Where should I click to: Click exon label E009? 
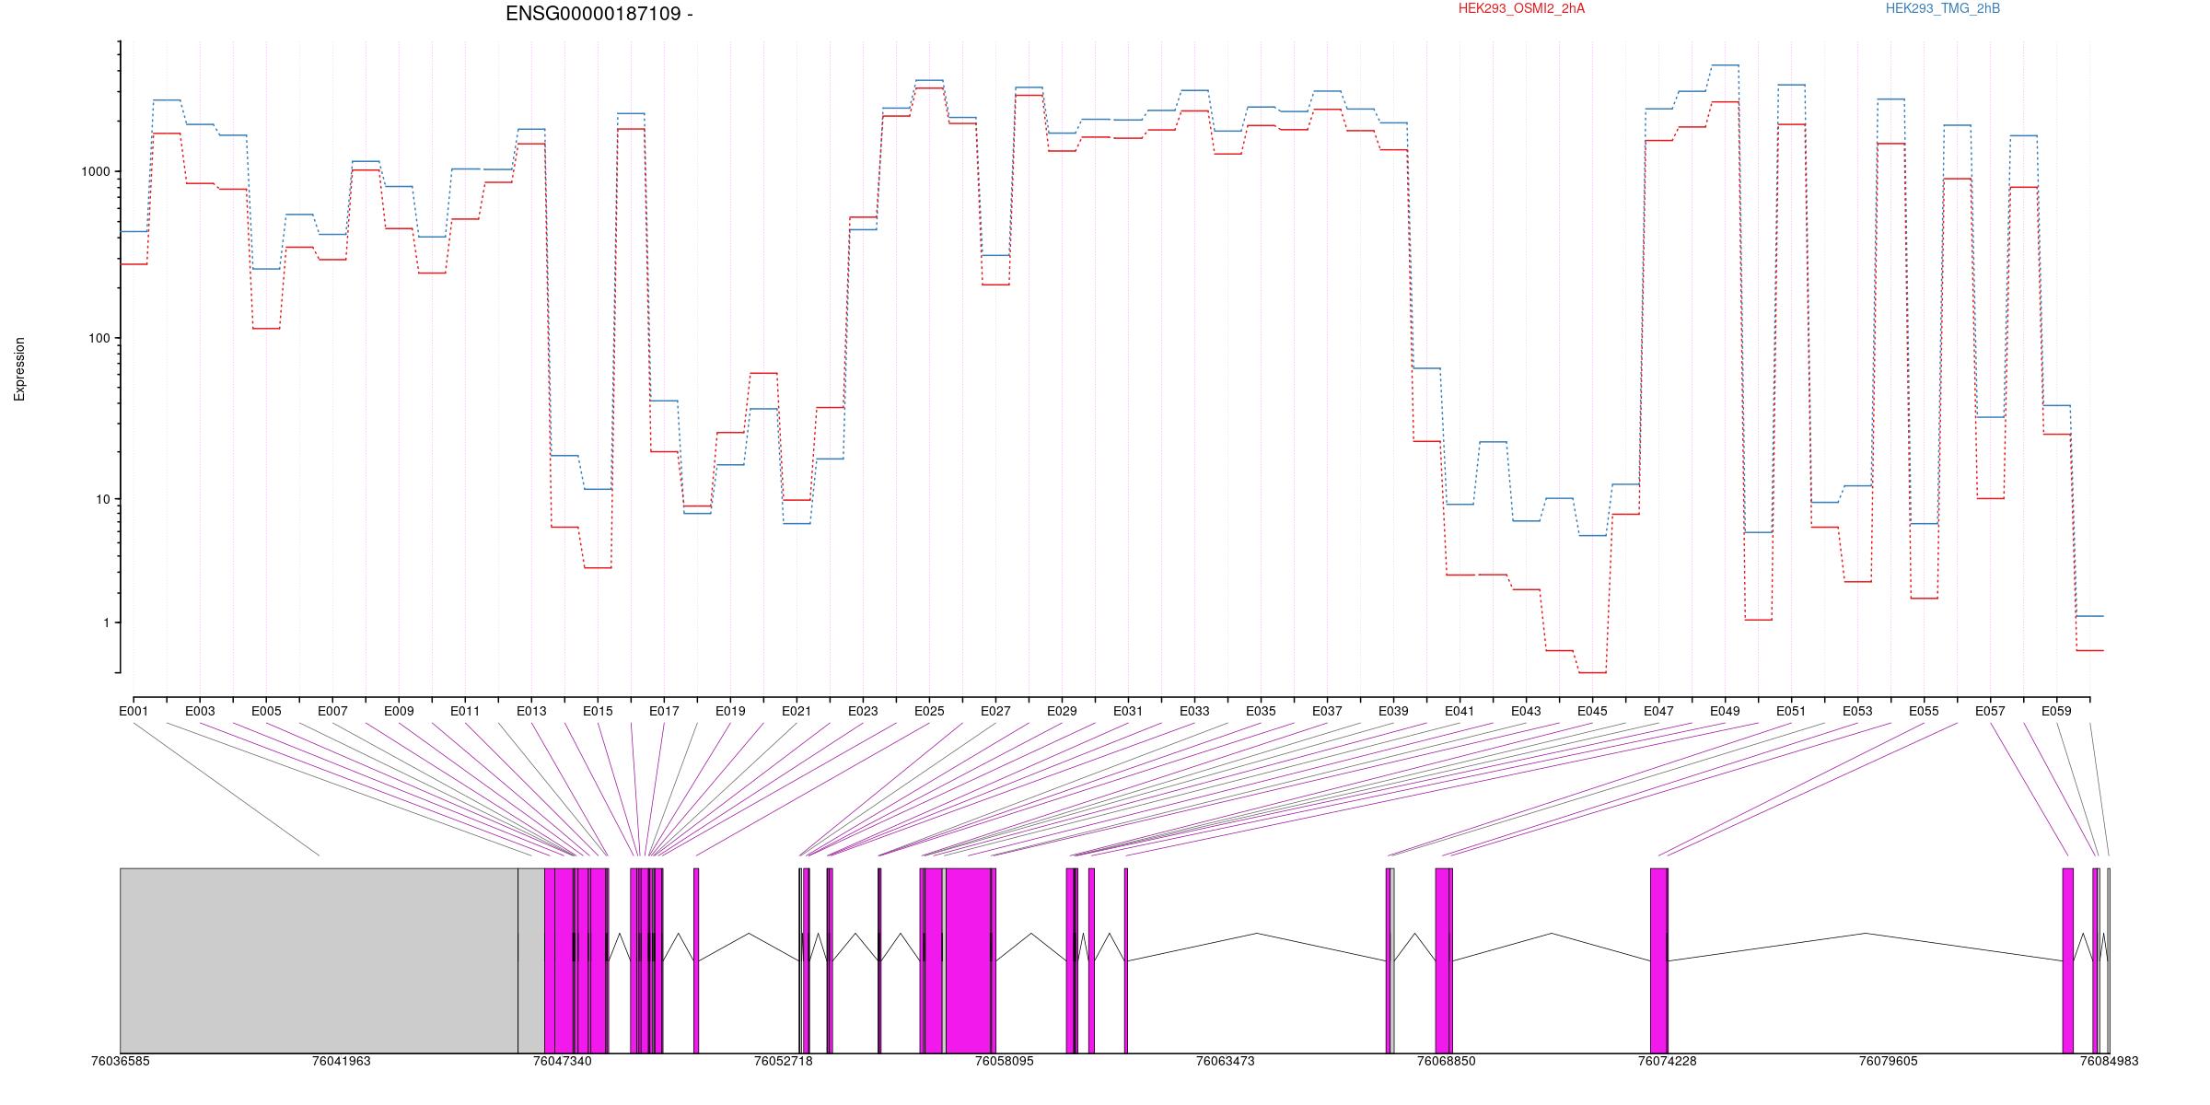(x=399, y=711)
